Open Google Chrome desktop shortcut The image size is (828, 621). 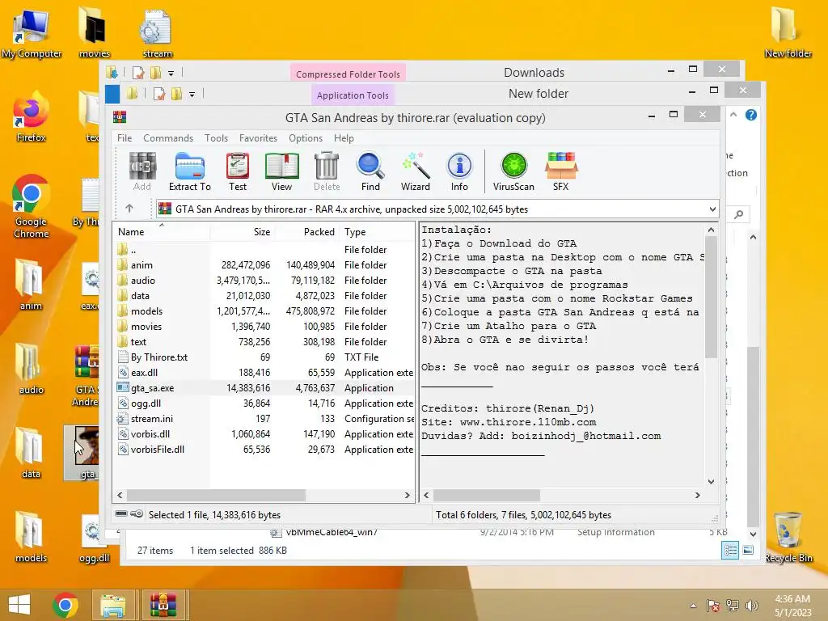tap(32, 207)
